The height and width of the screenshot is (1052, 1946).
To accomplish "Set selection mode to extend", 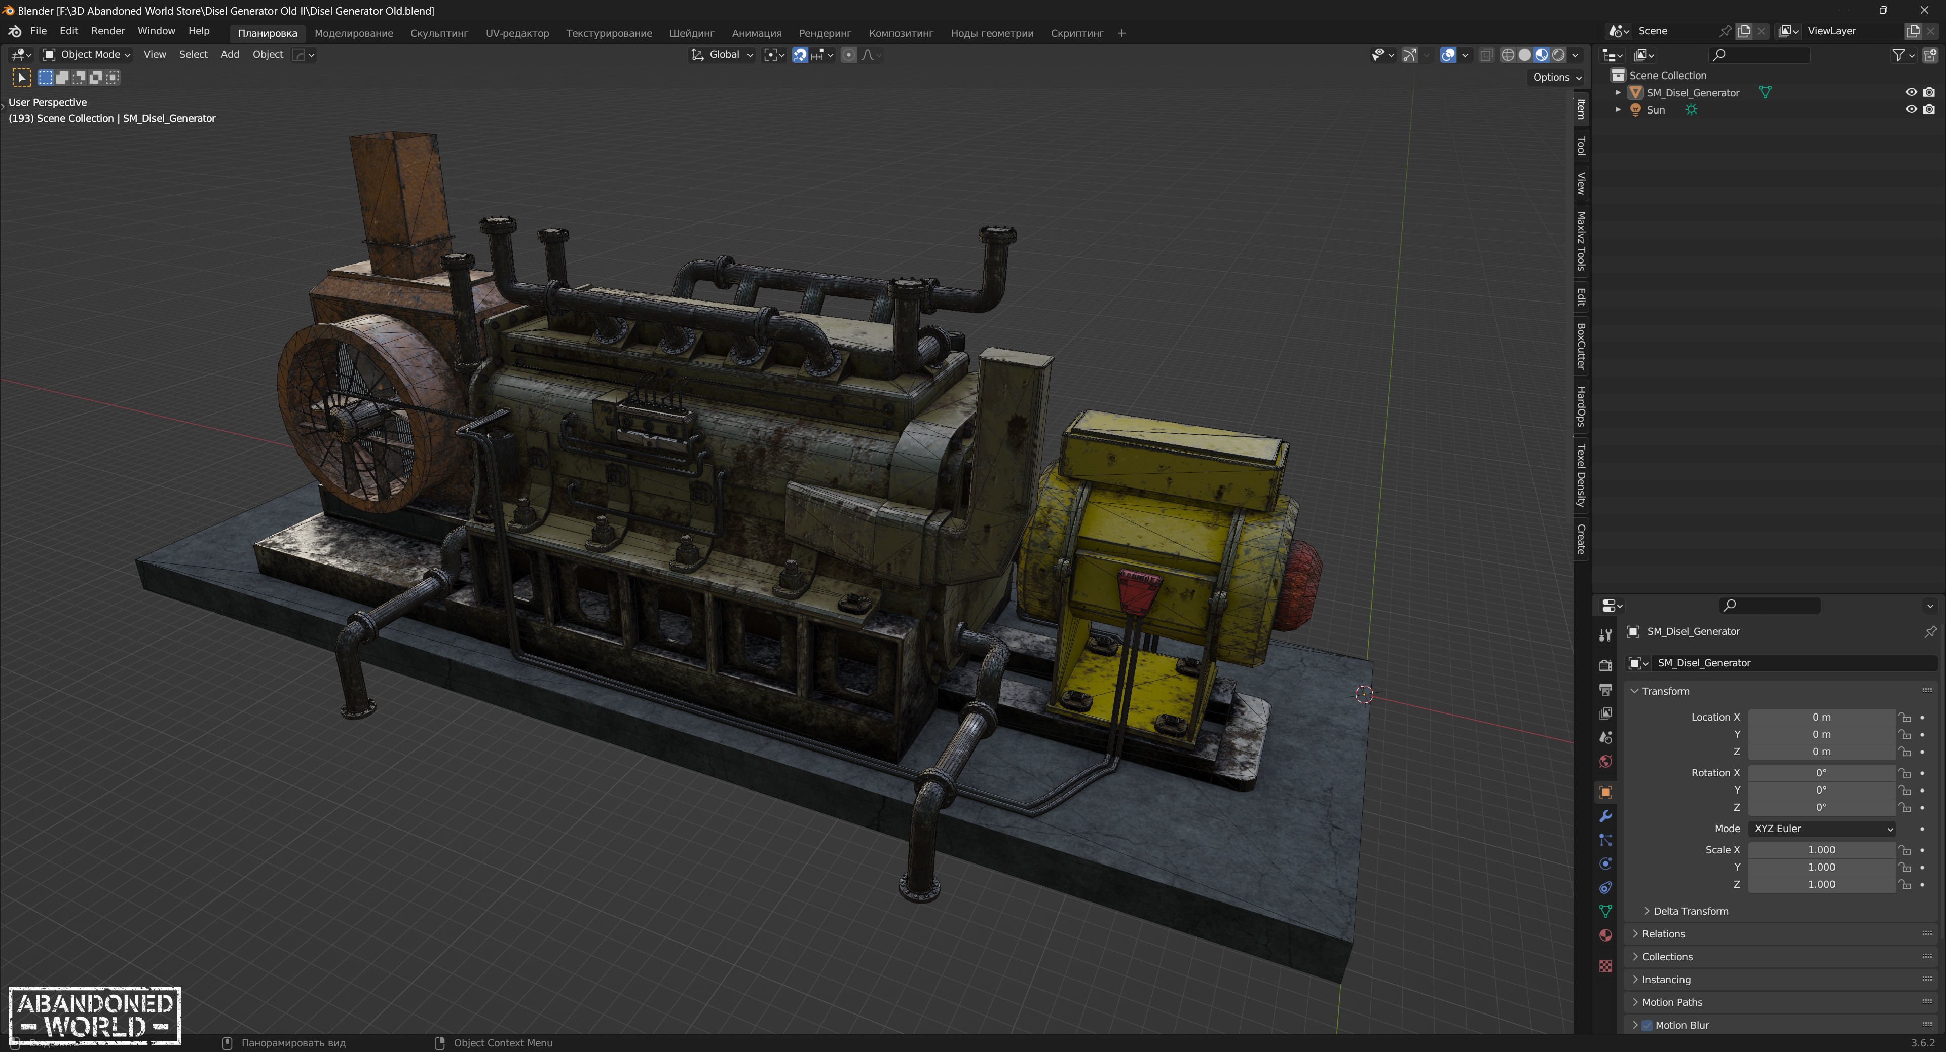I will tap(62, 77).
